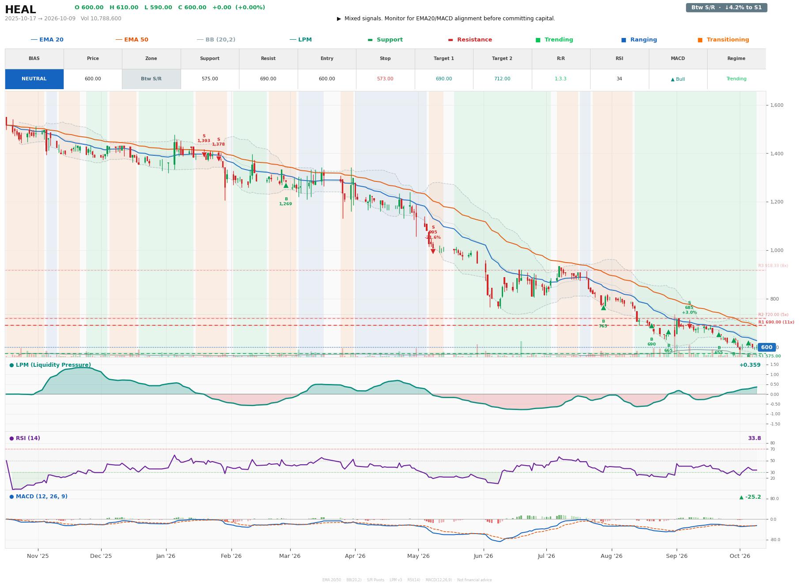Select the 712.00 Target 2 value

(502, 79)
